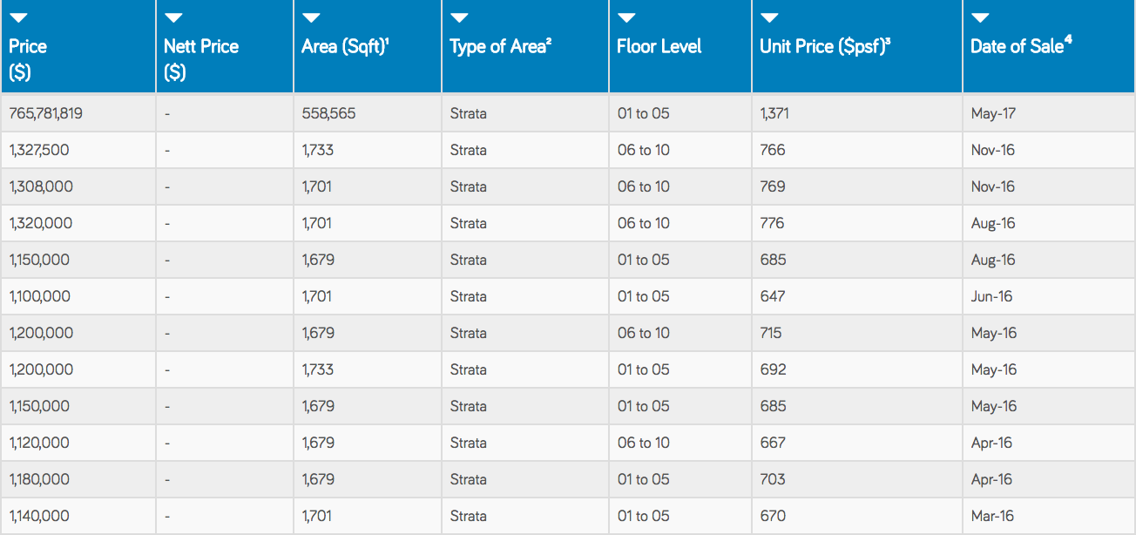Click the sort arrow above Unit Price ($psf)
Image resolution: width=1136 pixels, height=535 pixels.
[x=769, y=18]
